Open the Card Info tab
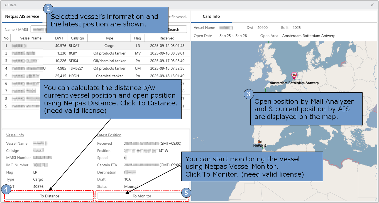Viewport: 379px width, 203px height. pyautogui.click(x=211, y=17)
